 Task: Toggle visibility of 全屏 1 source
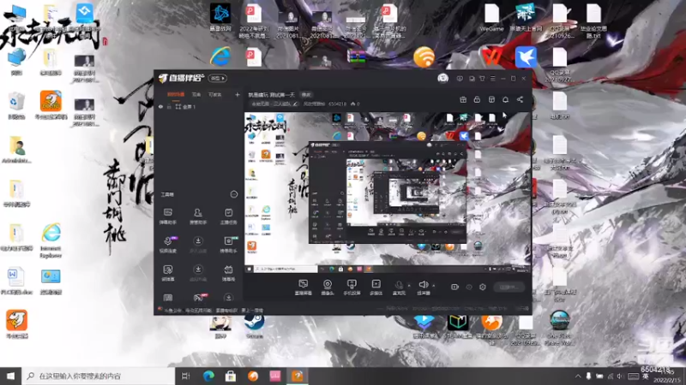(160, 106)
